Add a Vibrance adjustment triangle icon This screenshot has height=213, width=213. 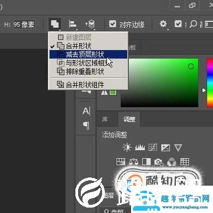click(178, 147)
